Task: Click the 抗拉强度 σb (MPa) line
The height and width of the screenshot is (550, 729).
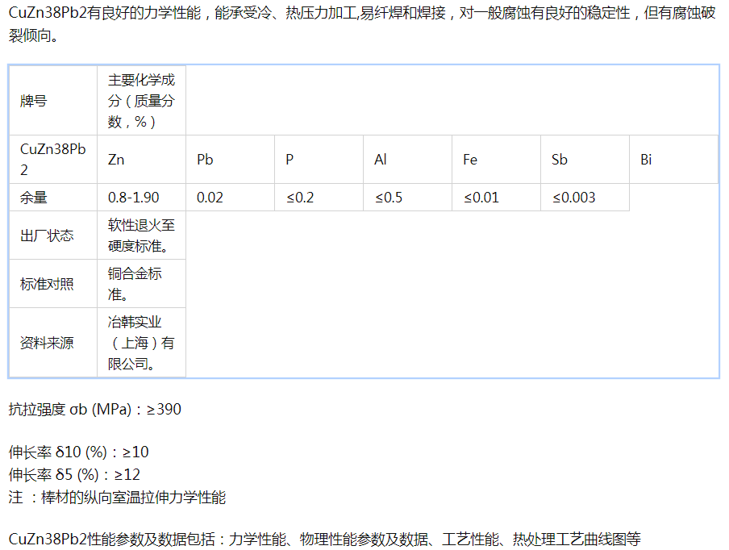Action: [x=95, y=409]
